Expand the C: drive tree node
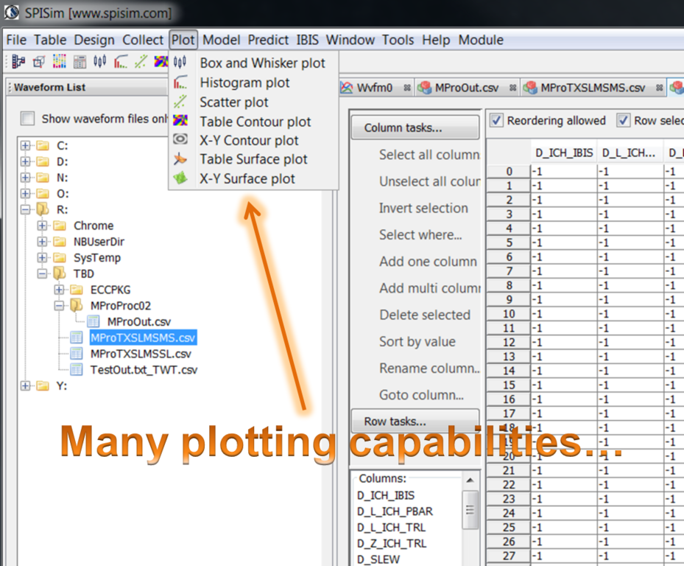The image size is (684, 566). [26, 145]
